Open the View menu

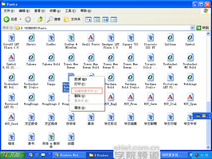[x=40, y=11]
